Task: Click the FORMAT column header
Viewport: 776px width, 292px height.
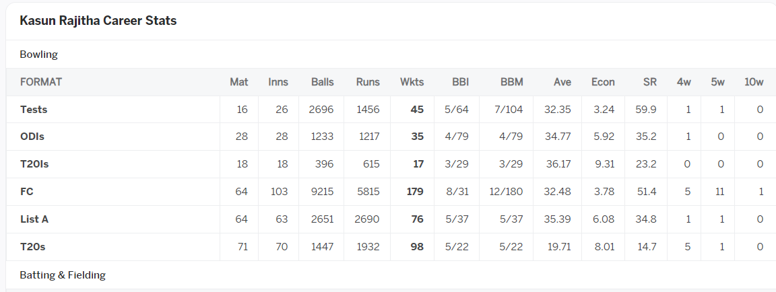Action: [41, 82]
